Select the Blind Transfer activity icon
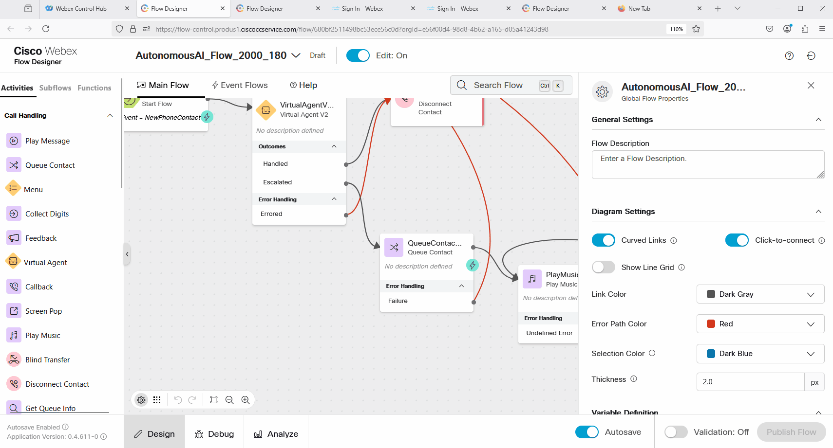The width and height of the screenshot is (833, 448). (x=14, y=359)
